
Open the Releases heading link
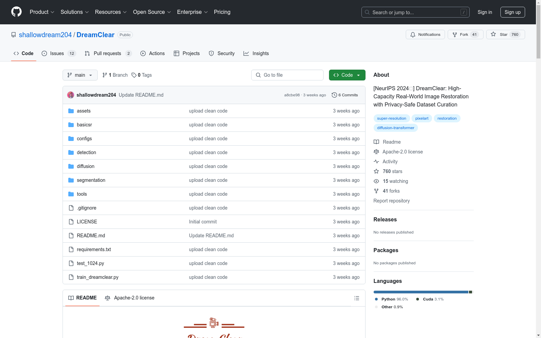pyautogui.click(x=385, y=220)
